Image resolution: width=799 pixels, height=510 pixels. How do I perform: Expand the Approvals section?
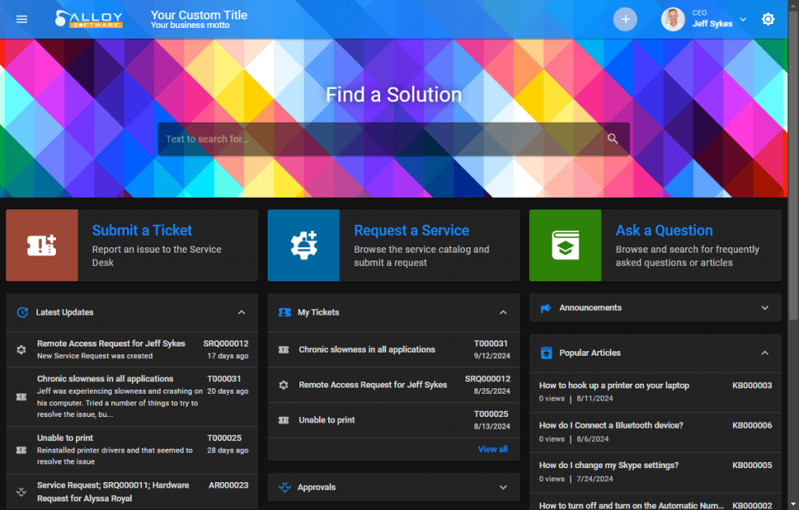click(x=503, y=487)
